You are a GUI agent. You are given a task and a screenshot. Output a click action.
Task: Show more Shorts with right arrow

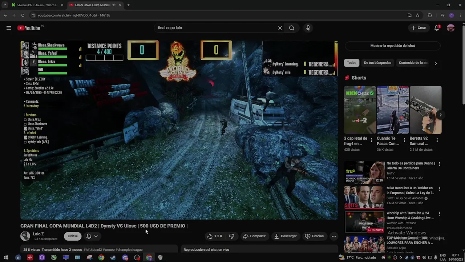[440, 115]
